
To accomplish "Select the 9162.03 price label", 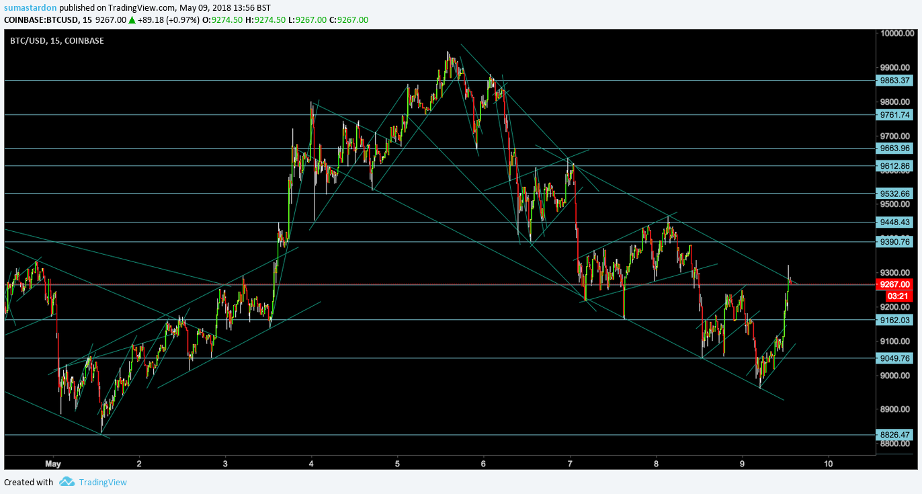I will click(x=895, y=321).
